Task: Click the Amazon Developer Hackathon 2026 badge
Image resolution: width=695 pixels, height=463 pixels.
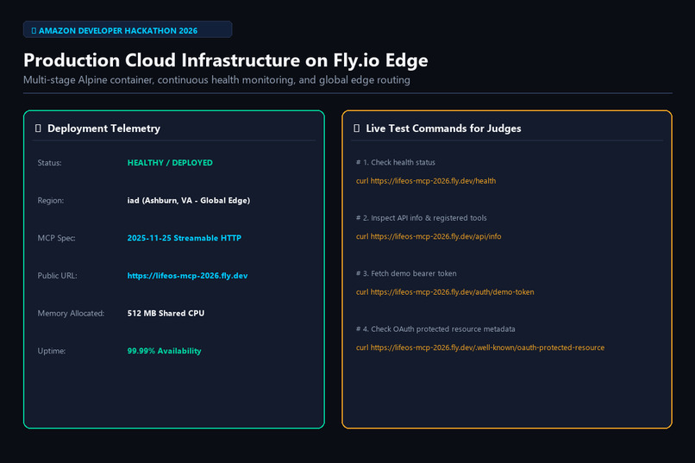Action: click(x=128, y=29)
